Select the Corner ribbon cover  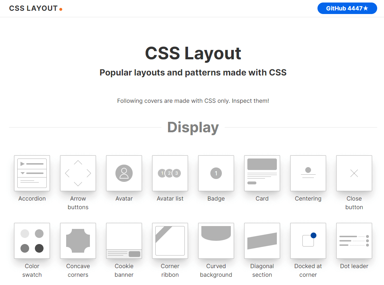(x=170, y=241)
